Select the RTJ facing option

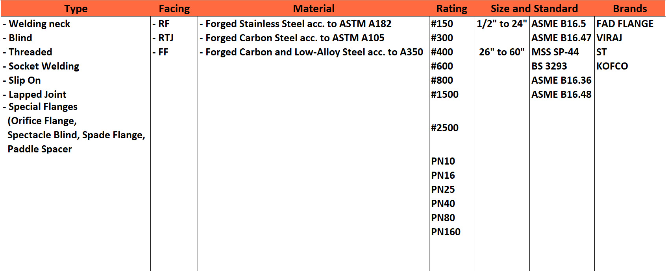(x=166, y=38)
